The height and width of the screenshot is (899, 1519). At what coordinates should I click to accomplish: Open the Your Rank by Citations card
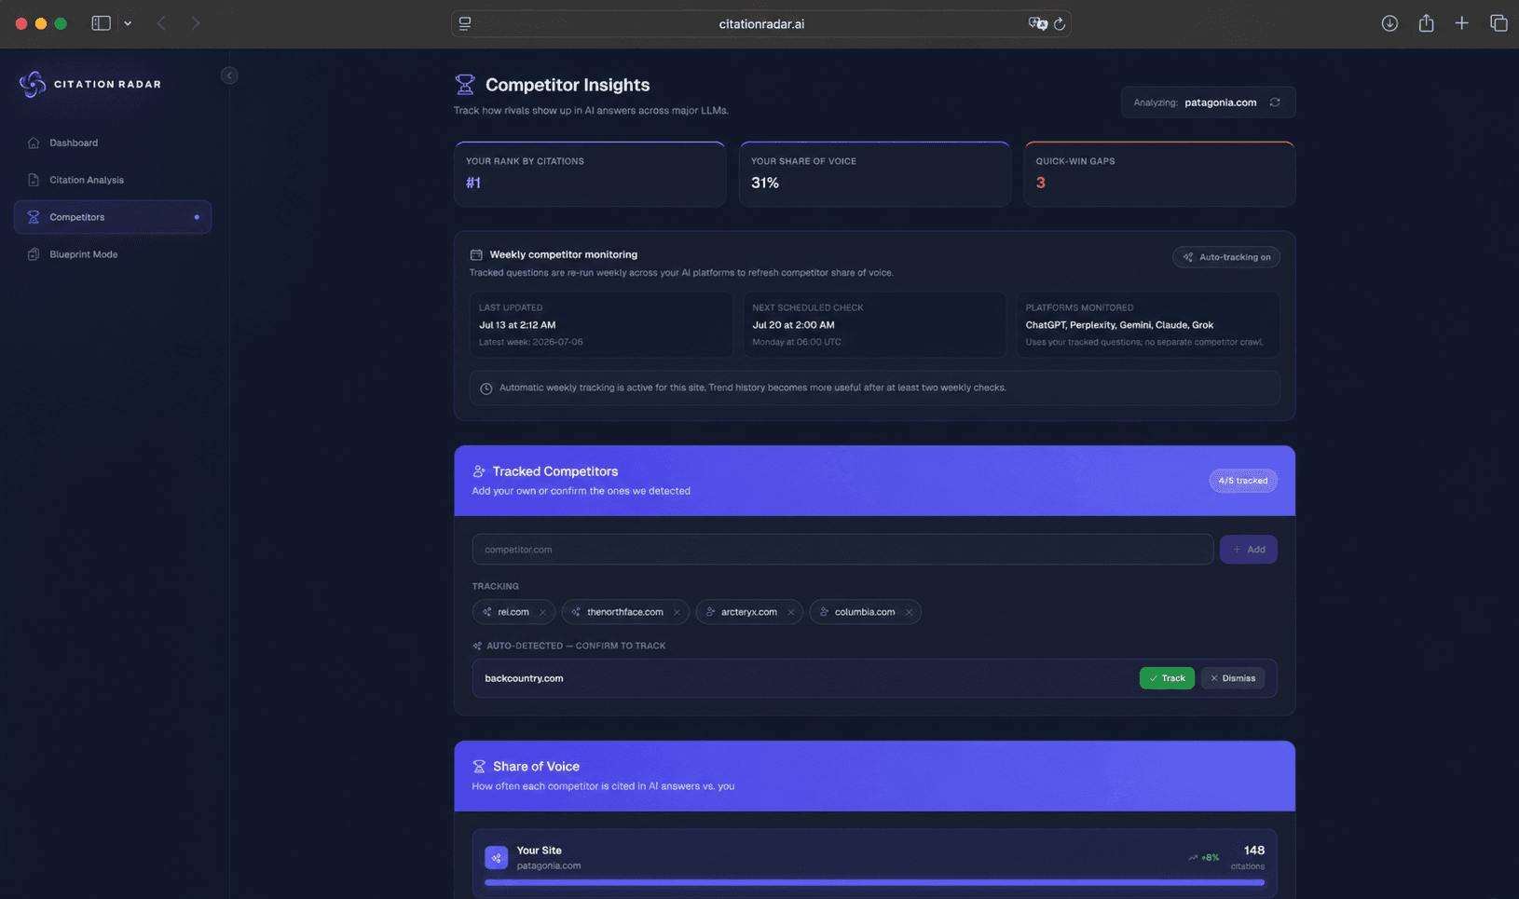coord(590,174)
